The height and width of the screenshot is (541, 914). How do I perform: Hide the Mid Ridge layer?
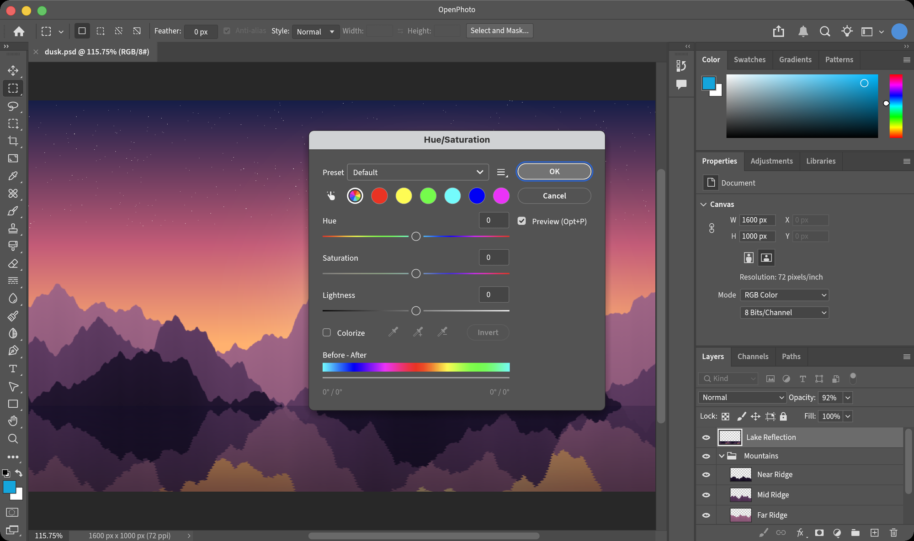(x=706, y=495)
